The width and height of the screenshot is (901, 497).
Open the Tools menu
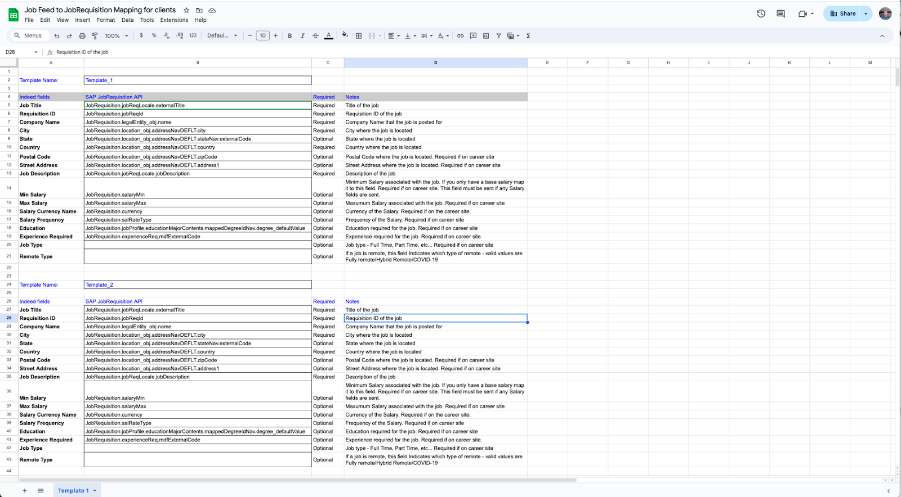(147, 20)
